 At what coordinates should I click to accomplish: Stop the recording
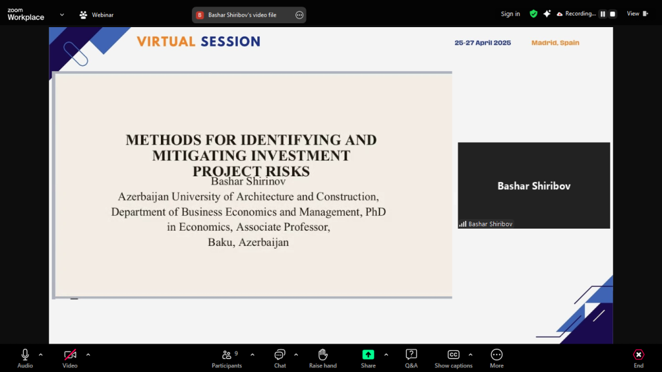(612, 14)
